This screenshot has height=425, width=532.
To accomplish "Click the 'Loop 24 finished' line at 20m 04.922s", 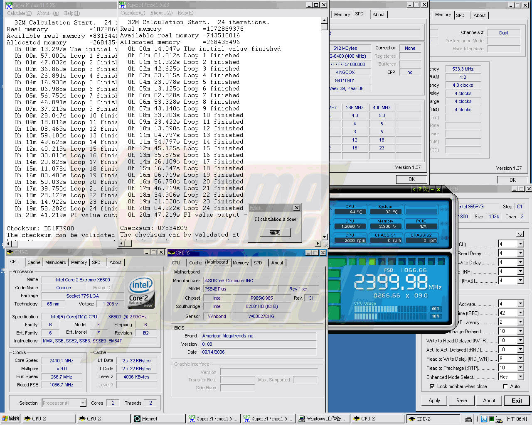I will point(186,208).
